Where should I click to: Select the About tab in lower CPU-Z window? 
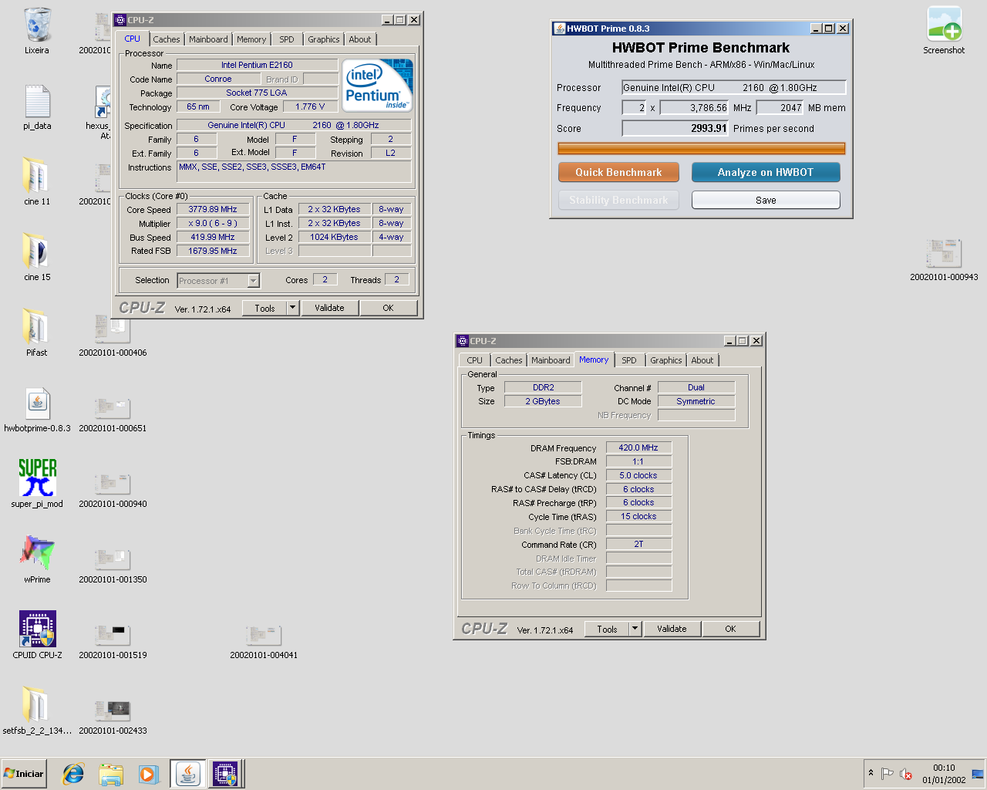click(702, 360)
